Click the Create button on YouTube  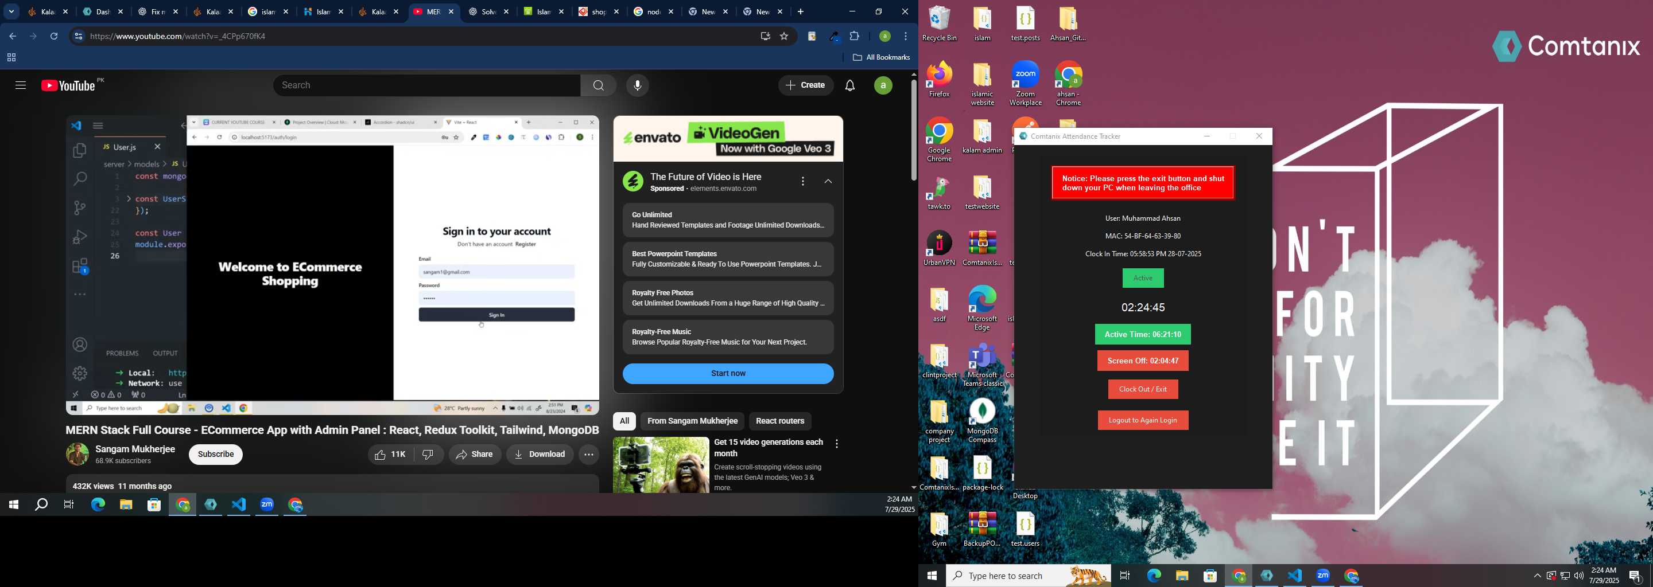click(x=806, y=85)
